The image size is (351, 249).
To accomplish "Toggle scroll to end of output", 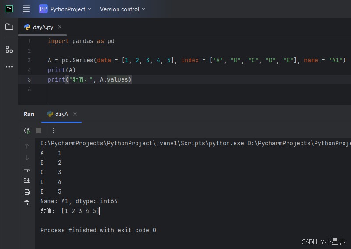I will point(27,180).
